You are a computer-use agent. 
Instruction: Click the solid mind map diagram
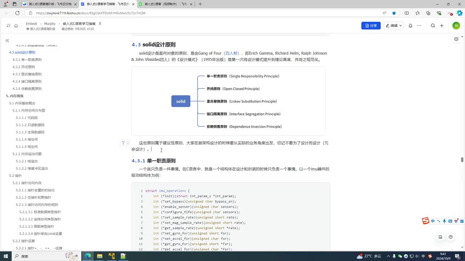coord(229,101)
